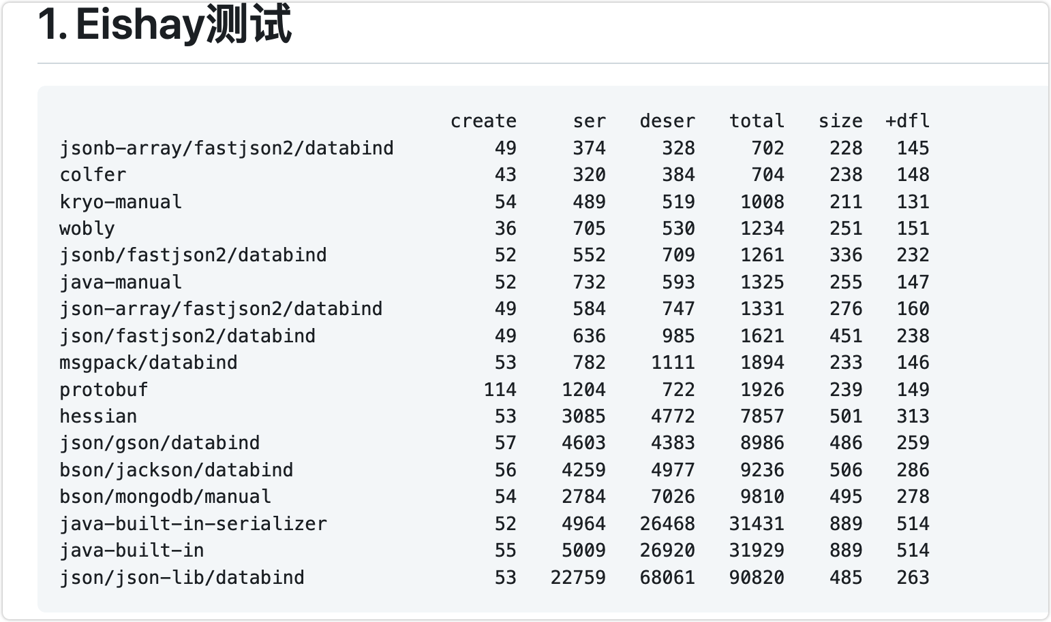Click the 'kryo-manual' row label
Image resolution: width=1051 pixels, height=622 pixels.
(121, 202)
